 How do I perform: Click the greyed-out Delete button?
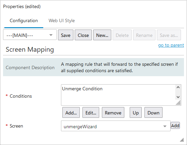(122, 35)
